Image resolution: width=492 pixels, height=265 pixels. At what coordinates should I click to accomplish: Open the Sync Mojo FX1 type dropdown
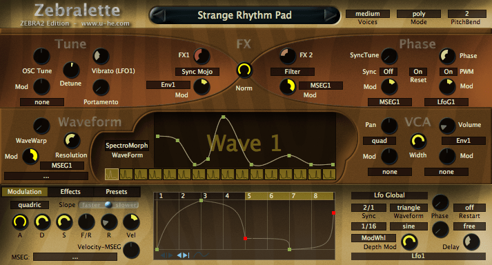[197, 72]
